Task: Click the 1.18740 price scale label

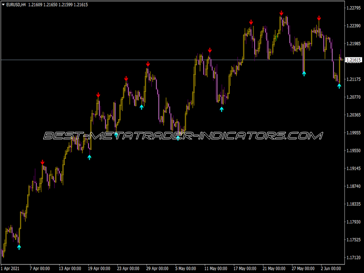Action: (354, 186)
